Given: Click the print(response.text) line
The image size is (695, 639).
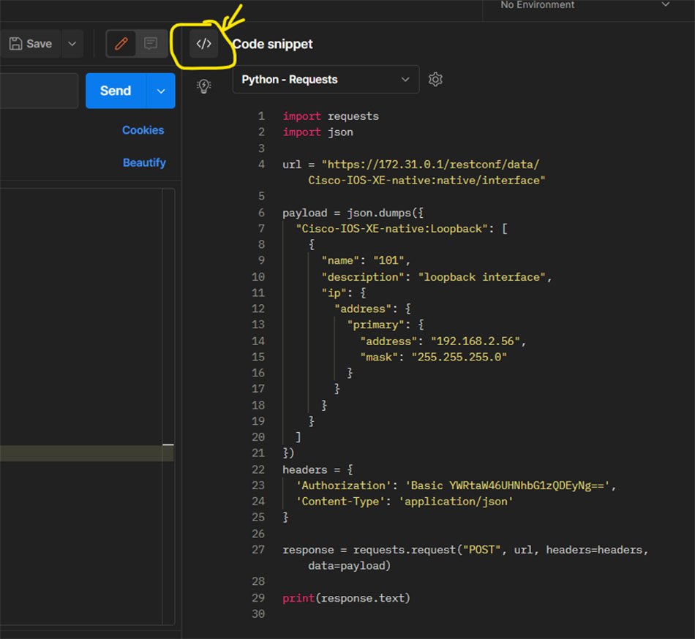Looking at the screenshot, I should (x=346, y=598).
